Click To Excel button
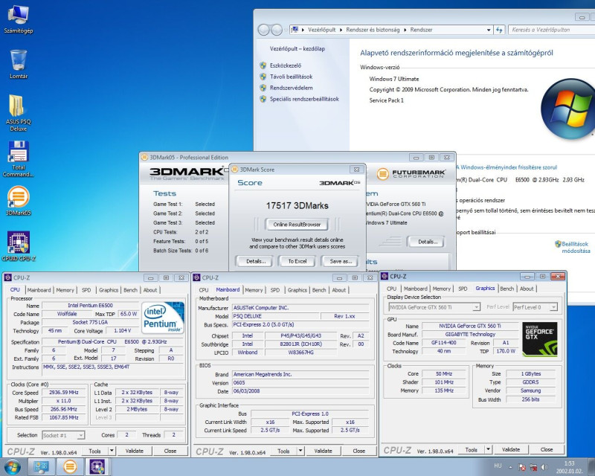 tap(297, 261)
